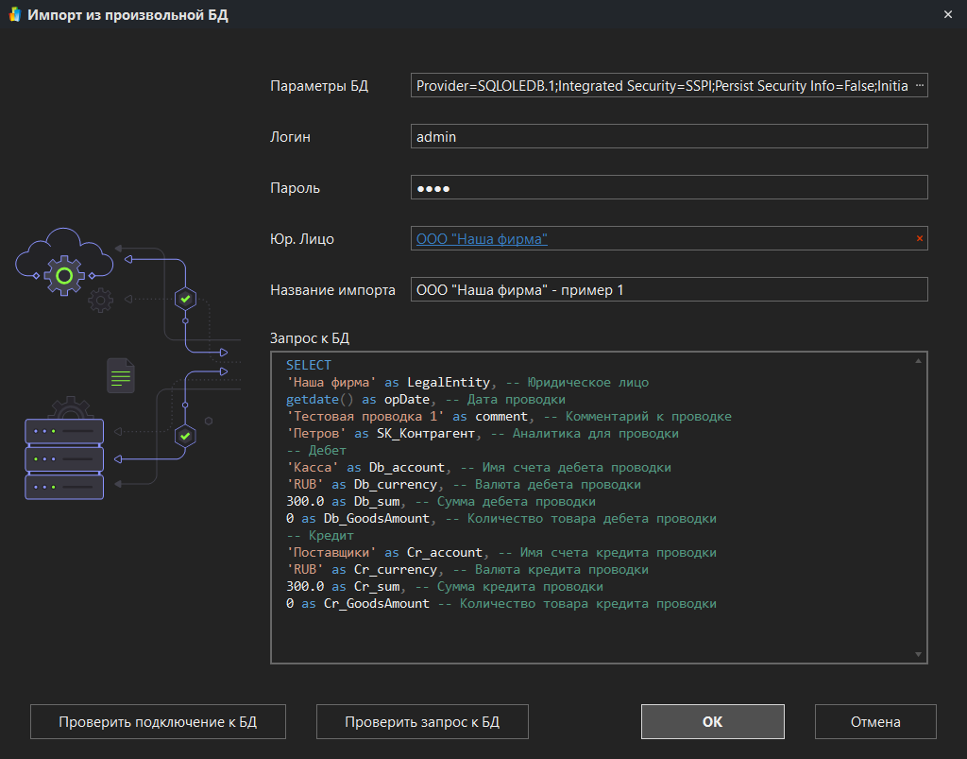Open connection string editor via ellipsis button
Viewport: 967px width, 759px height.
pyautogui.click(x=921, y=86)
